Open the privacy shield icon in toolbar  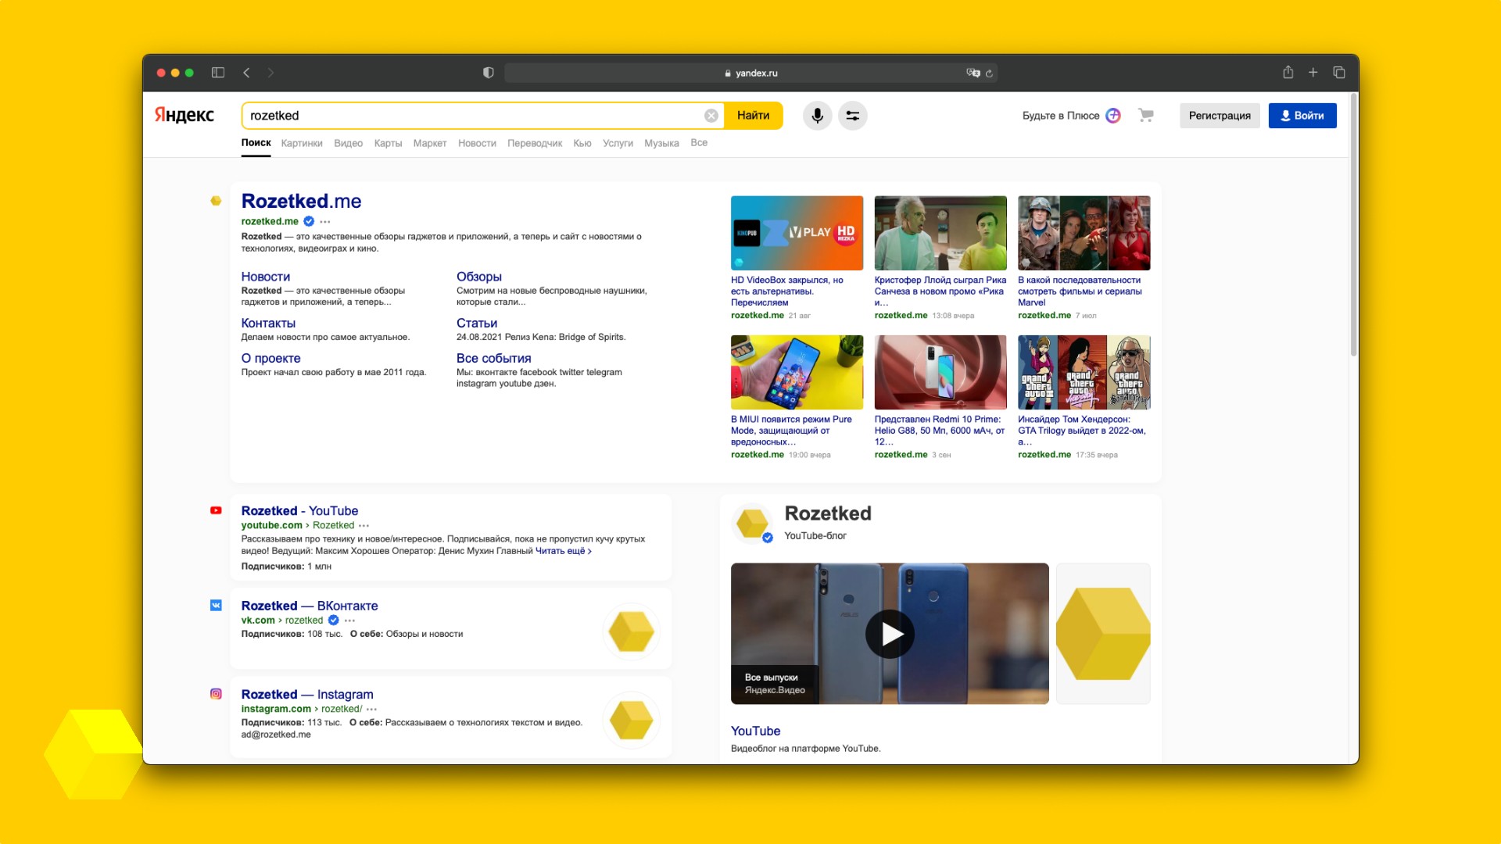489,73
